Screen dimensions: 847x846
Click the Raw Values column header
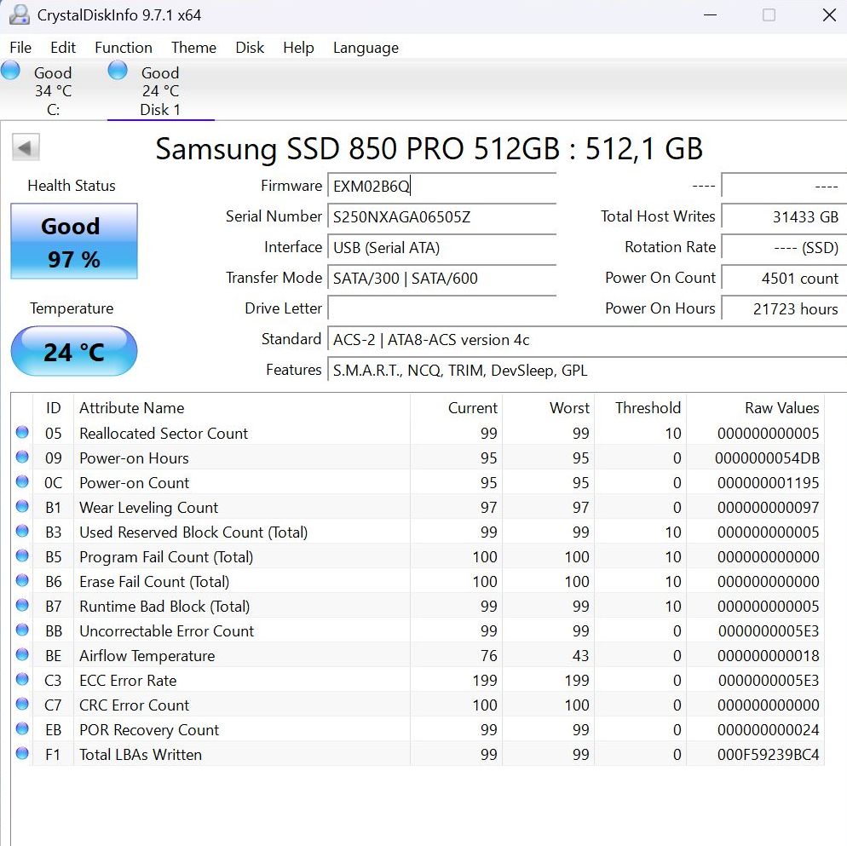(781, 408)
